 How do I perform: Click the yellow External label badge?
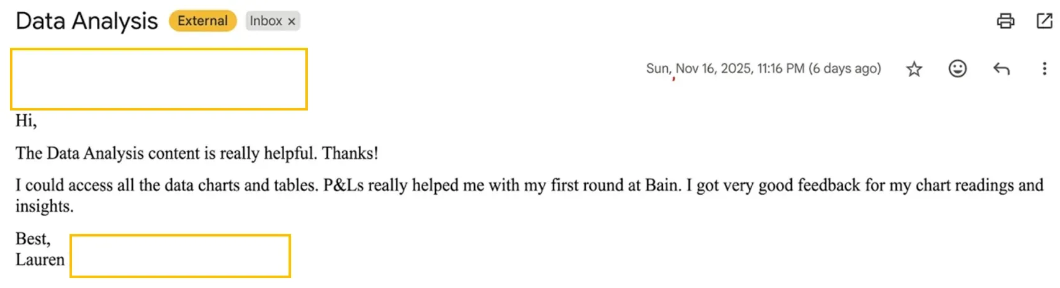click(202, 21)
